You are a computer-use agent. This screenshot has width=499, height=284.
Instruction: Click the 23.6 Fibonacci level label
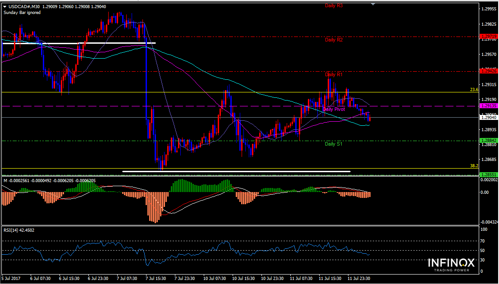point(474,90)
